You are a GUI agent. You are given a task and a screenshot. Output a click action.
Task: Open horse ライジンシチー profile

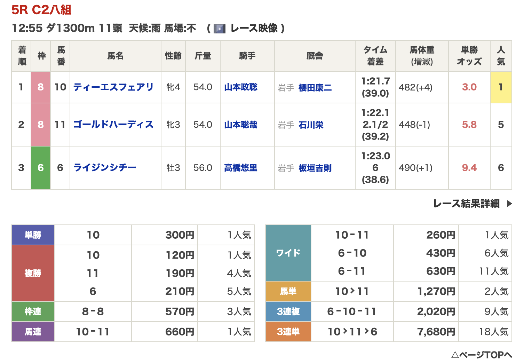click(x=104, y=168)
